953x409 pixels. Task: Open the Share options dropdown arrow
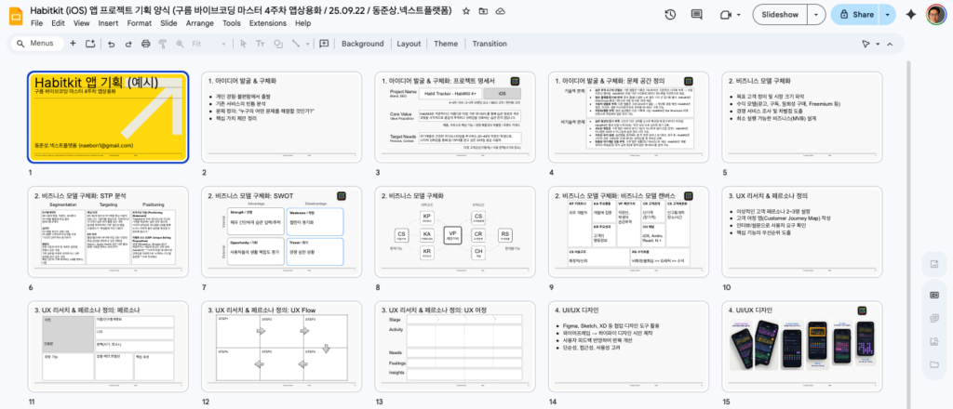(x=886, y=15)
